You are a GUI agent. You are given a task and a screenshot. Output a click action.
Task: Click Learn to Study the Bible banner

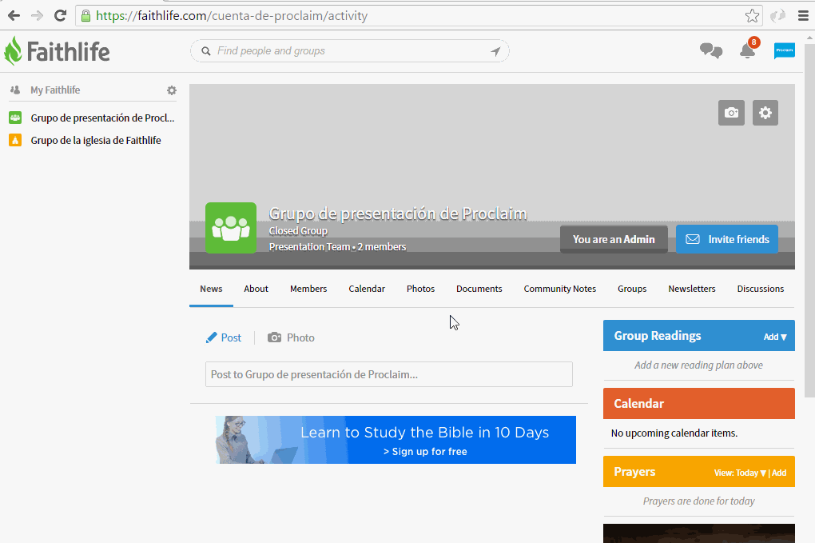tap(396, 440)
